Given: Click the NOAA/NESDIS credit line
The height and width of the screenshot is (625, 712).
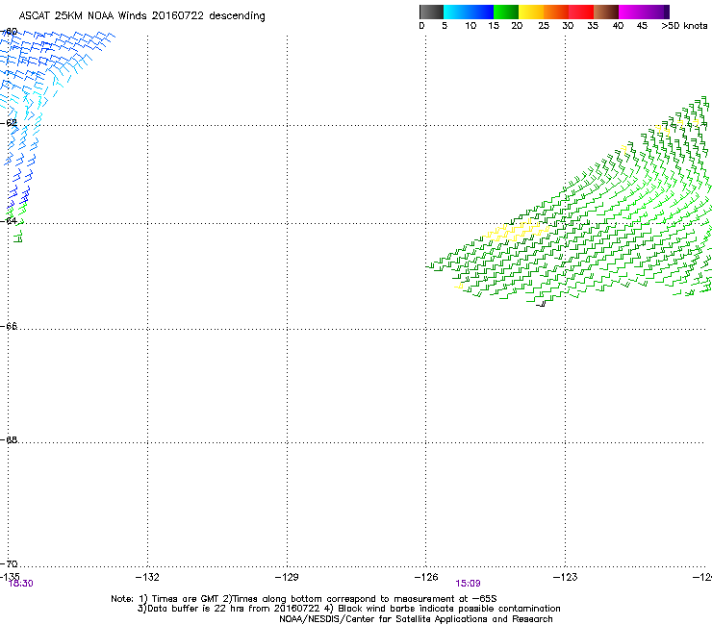Looking at the screenshot, I should tap(416, 619).
